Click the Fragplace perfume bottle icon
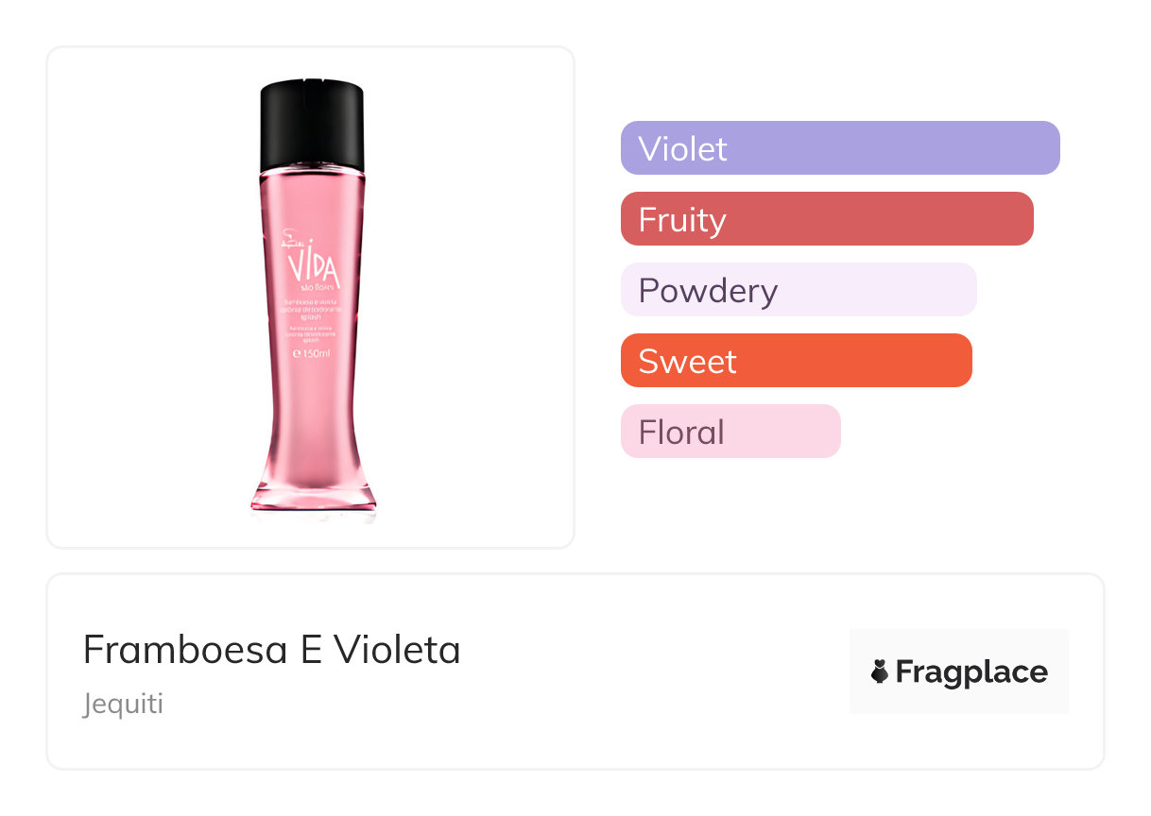This screenshot has width=1151, height=816. coord(880,671)
